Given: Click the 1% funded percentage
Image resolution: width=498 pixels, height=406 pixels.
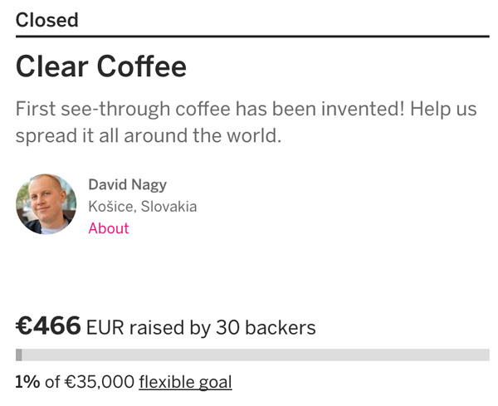Looking at the screenshot, I should click(27, 382).
